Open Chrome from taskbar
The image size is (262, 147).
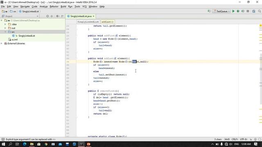[46, 144]
